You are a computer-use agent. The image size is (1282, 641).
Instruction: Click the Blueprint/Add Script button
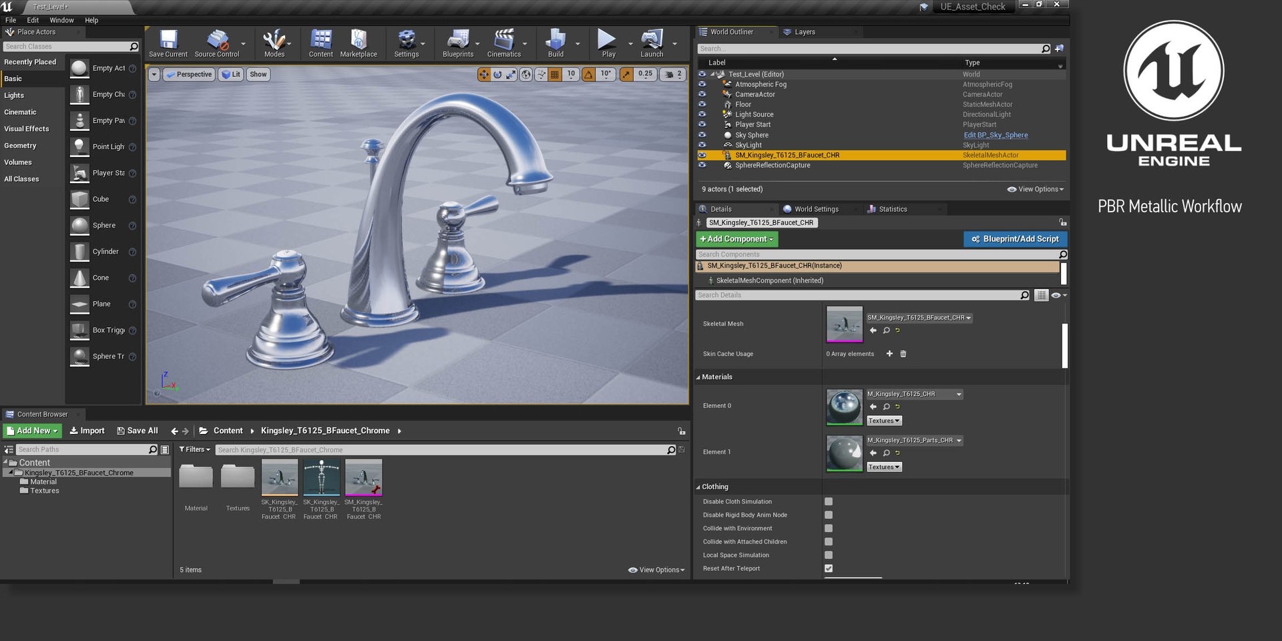1015,239
